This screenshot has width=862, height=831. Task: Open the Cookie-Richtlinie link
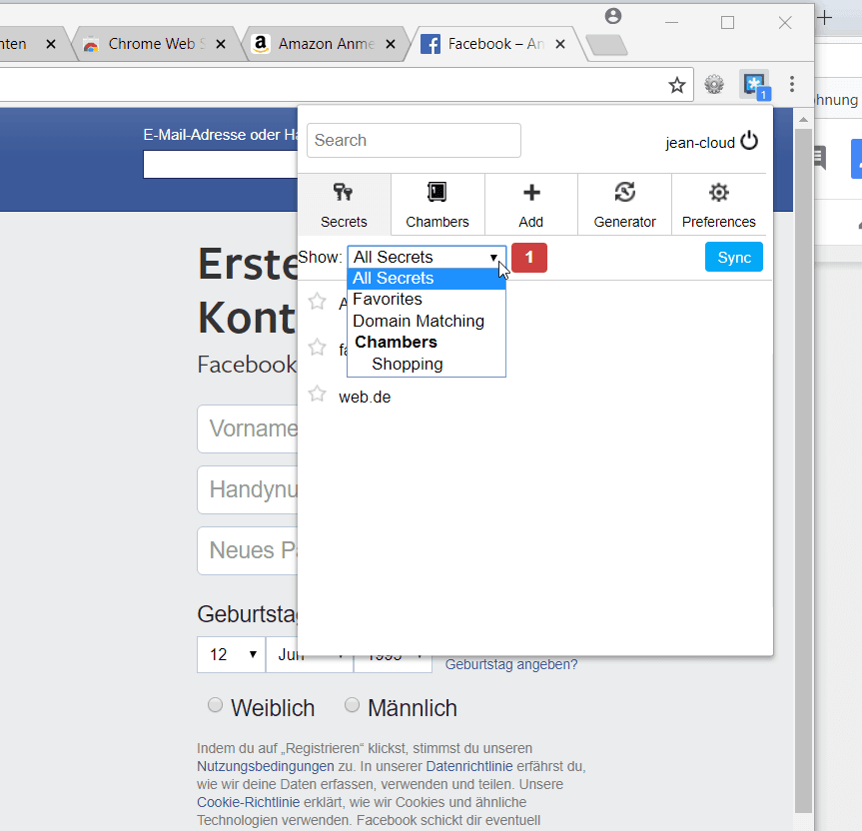pyautogui.click(x=249, y=802)
